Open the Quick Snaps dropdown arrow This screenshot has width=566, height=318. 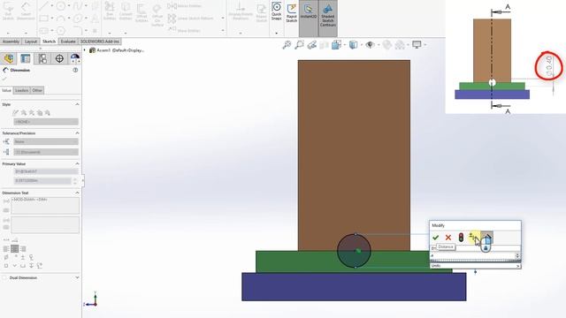coord(277,33)
